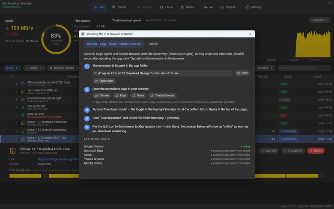Open the Chrome extensions page
Viewport: 334px width, 209px height.
pos(102,96)
